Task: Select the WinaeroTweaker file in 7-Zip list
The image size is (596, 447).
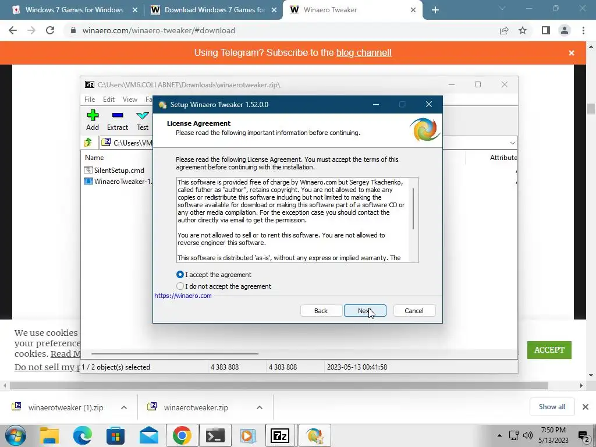Action: pos(118,182)
